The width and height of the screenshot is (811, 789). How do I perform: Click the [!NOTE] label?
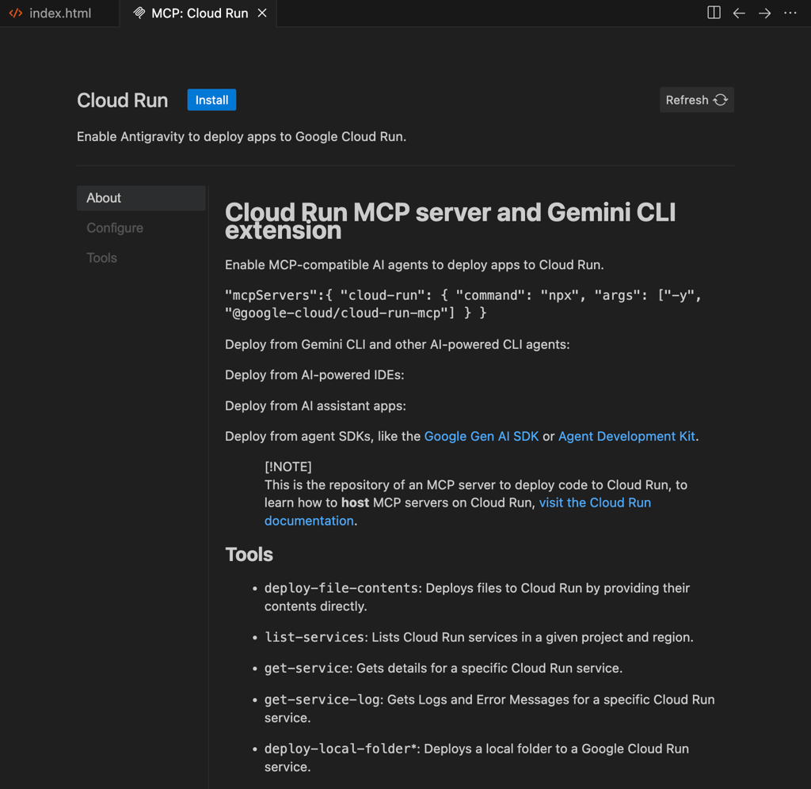[x=288, y=467]
